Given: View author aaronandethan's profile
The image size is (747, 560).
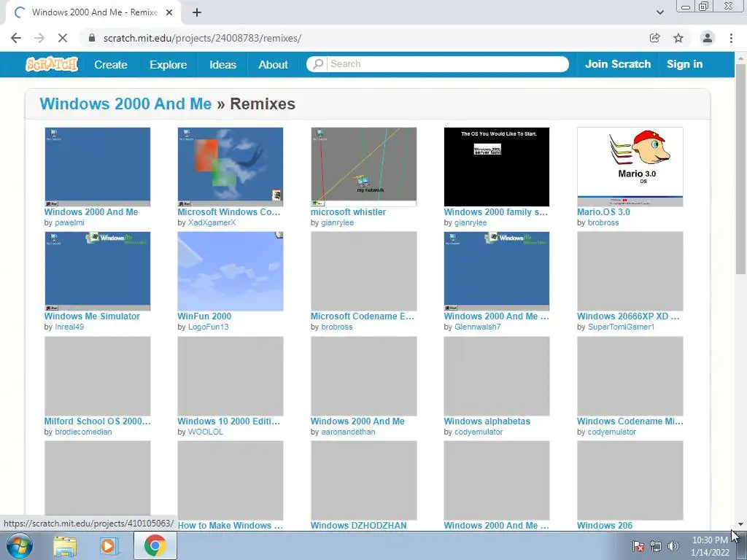Looking at the screenshot, I should tap(348, 432).
